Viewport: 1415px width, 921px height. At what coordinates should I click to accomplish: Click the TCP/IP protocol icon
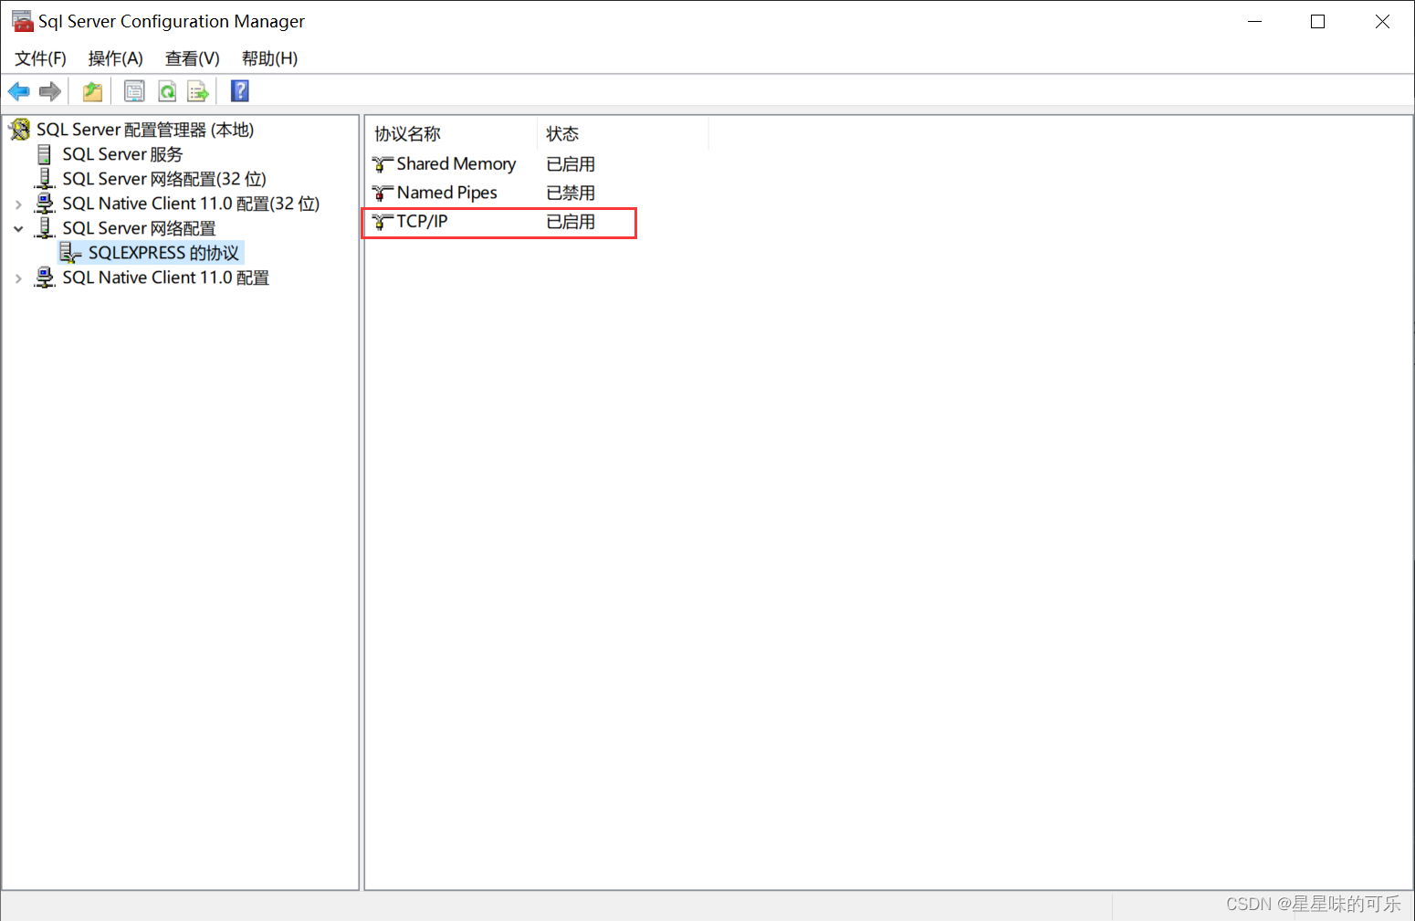pyautogui.click(x=383, y=222)
